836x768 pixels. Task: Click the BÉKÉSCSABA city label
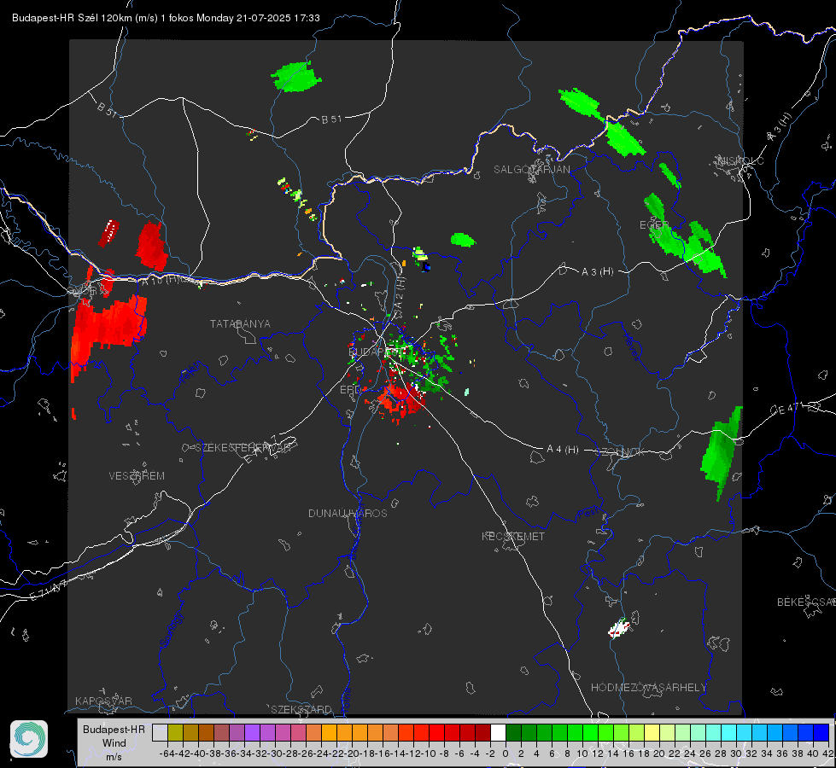[x=806, y=602]
